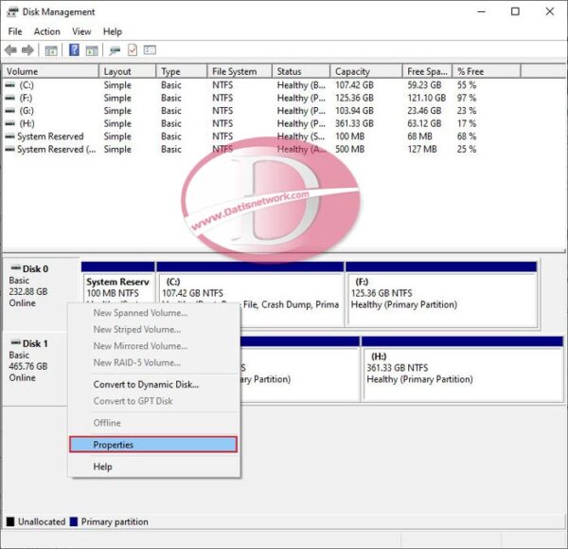Image resolution: width=568 pixels, height=549 pixels.
Task: Click Help in the context menu
Action: click(102, 467)
